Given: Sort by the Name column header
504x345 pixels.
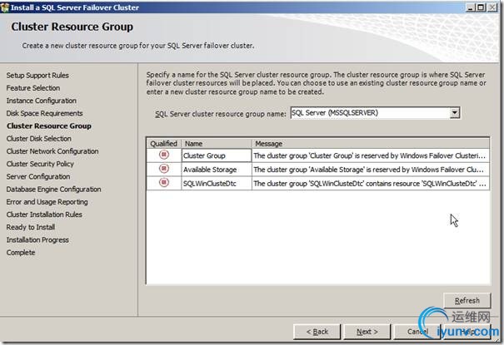Looking at the screenshot, I should [x=217, y=143].
